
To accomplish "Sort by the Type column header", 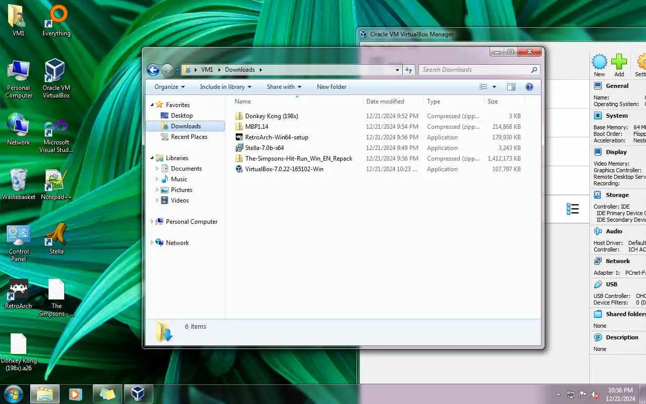I will click(453, 102).
